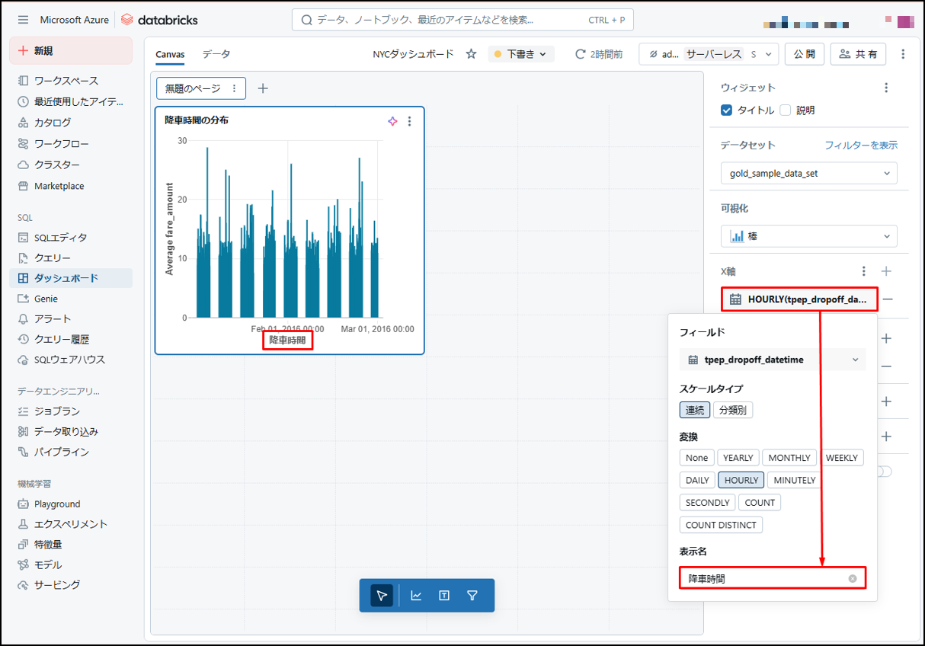
Task: Click the hamburger menu icon
Action: (23, 20)
